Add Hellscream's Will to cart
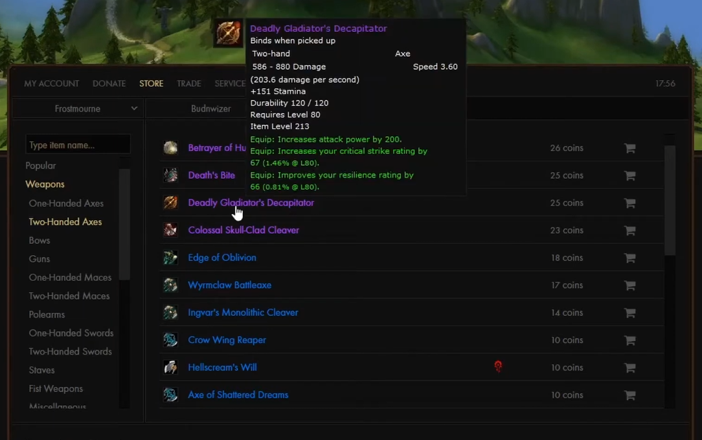 click(630, 368)
